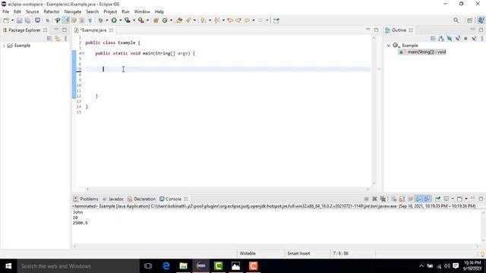This screenshot has height=273, width=486.
Task: Click Collapse All in Package Explorer
Action: click(49, 39)
